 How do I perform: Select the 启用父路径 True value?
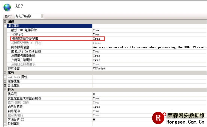[x=97, y=107]
